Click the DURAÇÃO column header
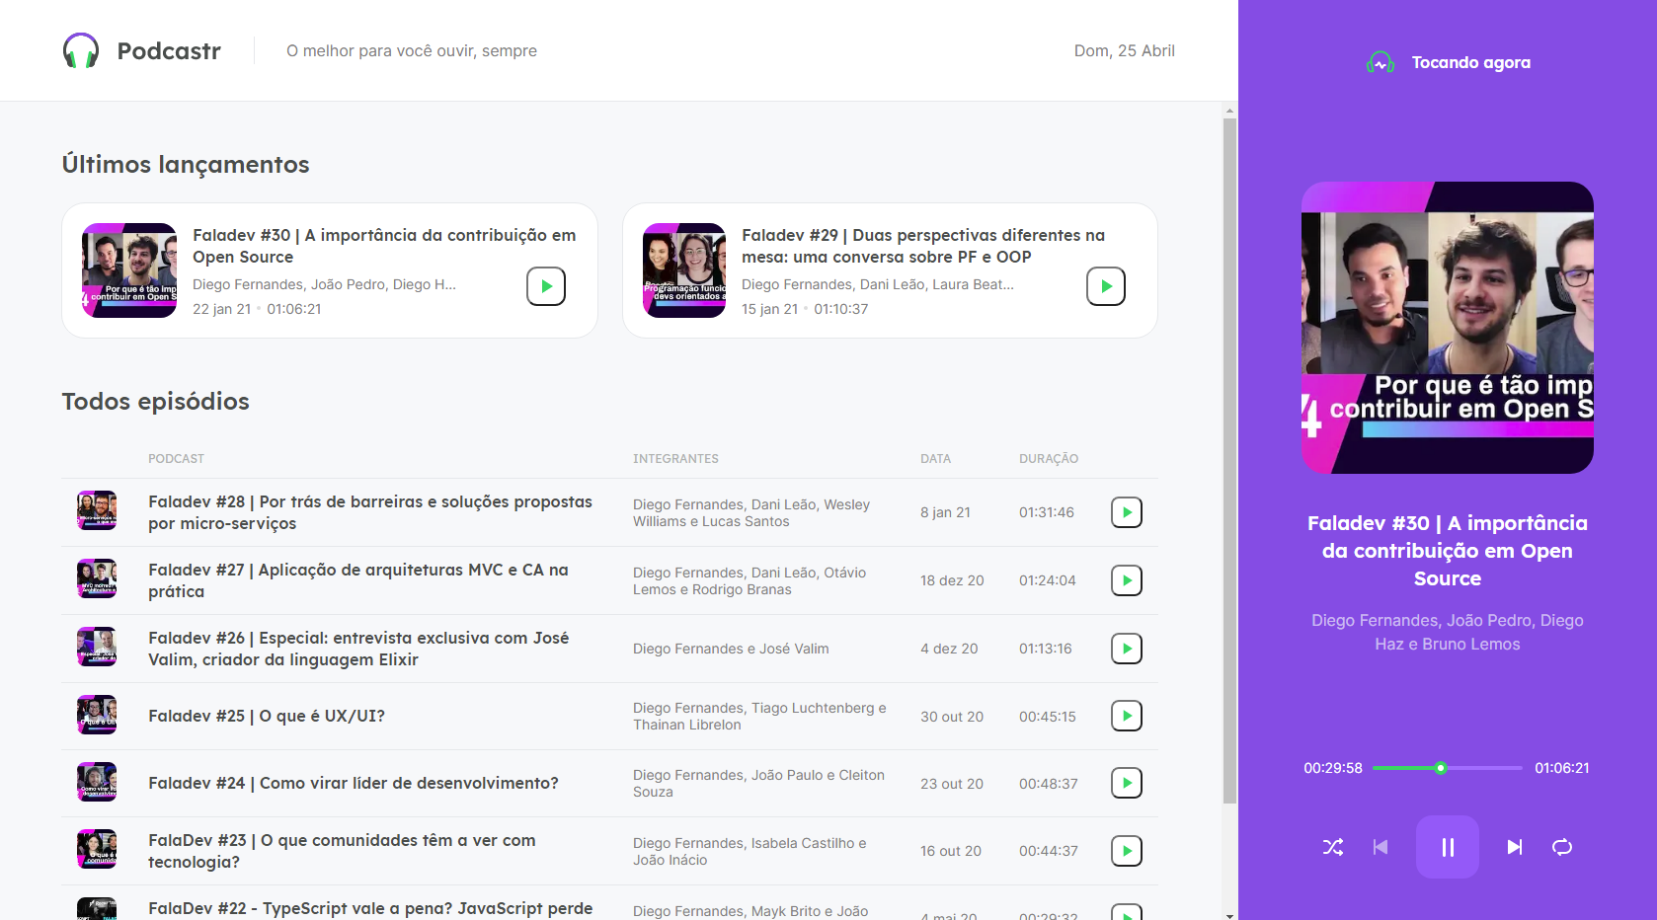This screenshot has height=920, width=1657. click(x=1049, y=459)
